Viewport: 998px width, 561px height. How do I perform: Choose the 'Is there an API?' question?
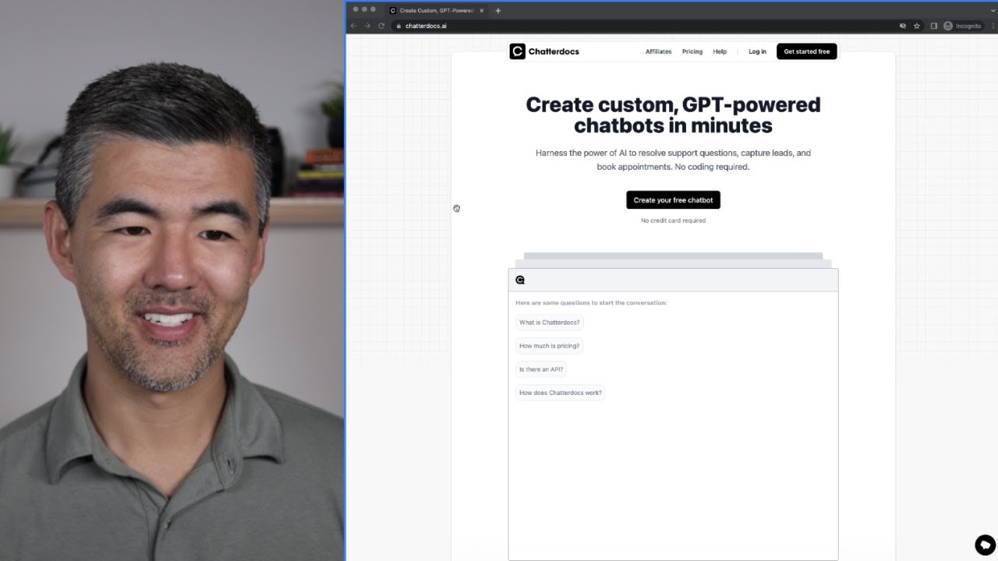pos(541,369)
